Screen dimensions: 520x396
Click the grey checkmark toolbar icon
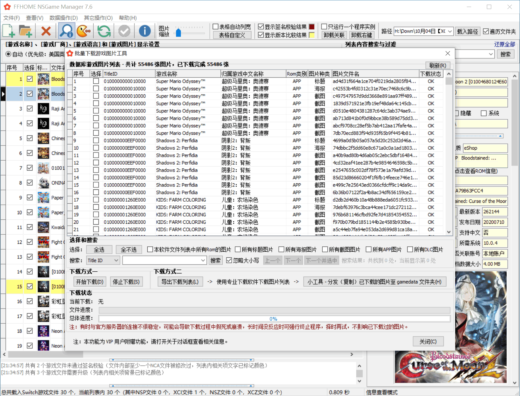click(x=124, y=31)
